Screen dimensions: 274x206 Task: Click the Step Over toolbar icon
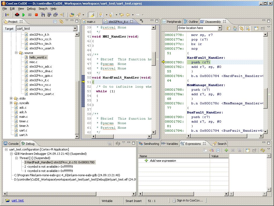pyautogui.click(x=49, y=15)
